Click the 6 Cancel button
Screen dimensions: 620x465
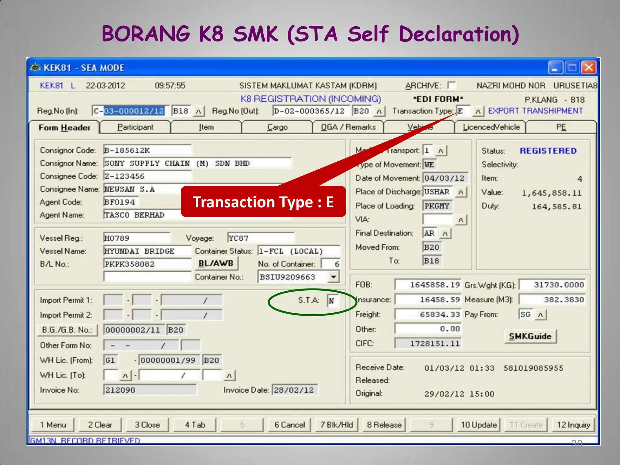tap(290, 425)
